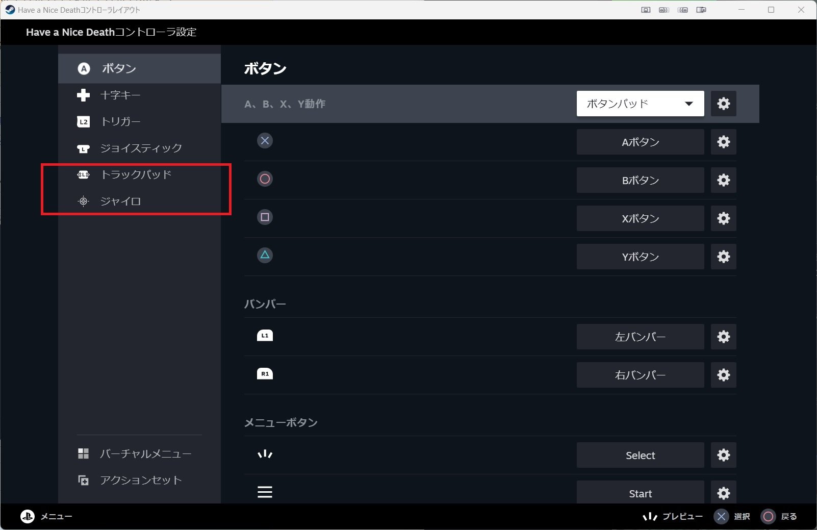Click the options hamburger glyph
Viewport: 817px width, 530px height.
[265, 492]
